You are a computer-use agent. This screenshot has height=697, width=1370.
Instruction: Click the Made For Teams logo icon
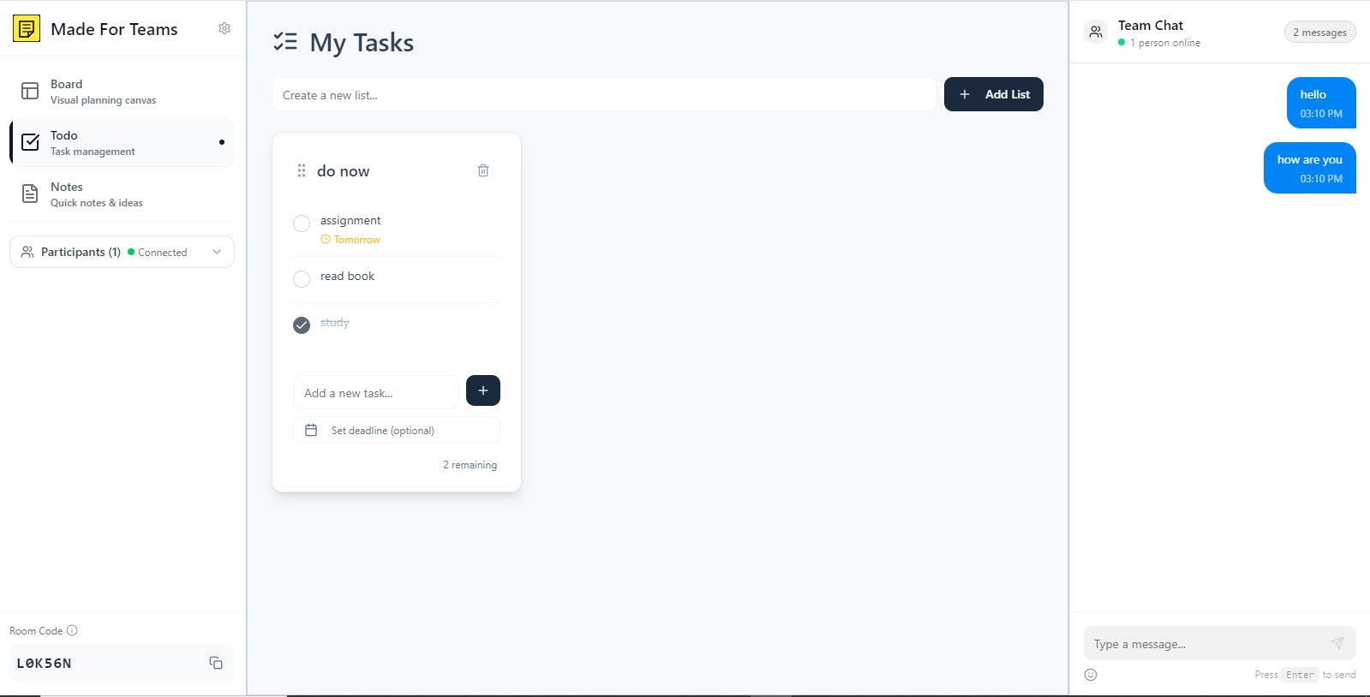(x=27, y=28)
